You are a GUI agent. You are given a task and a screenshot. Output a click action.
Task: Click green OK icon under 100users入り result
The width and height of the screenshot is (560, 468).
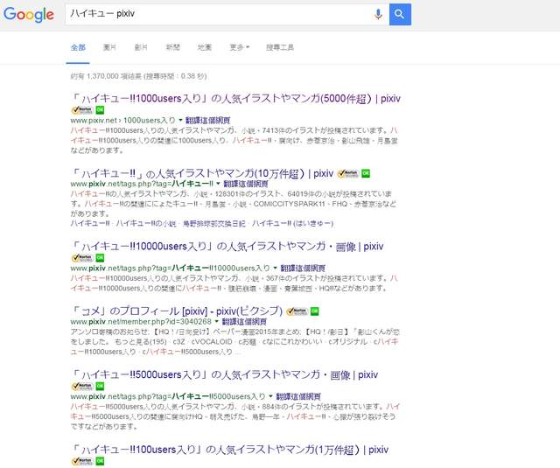[100, 461]
